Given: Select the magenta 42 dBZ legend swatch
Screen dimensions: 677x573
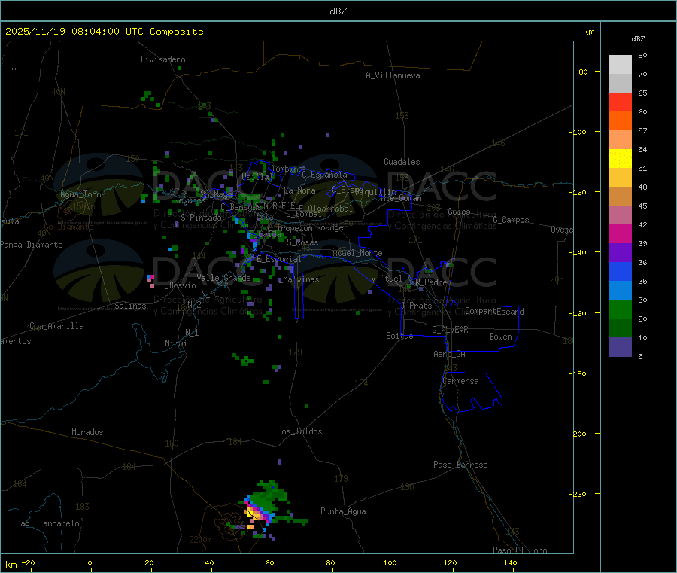Looking at the screenshot, I should coord(620,233).
